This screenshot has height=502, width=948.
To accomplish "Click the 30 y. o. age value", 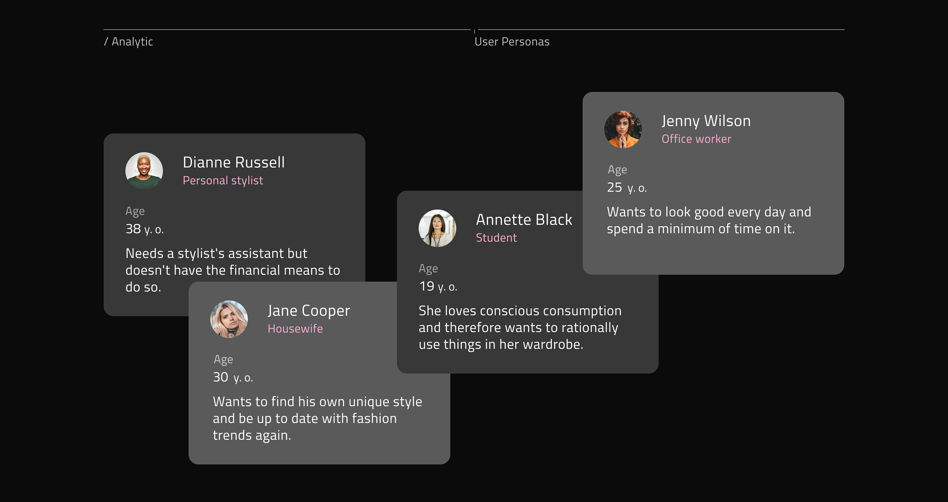I will [233, 377].
